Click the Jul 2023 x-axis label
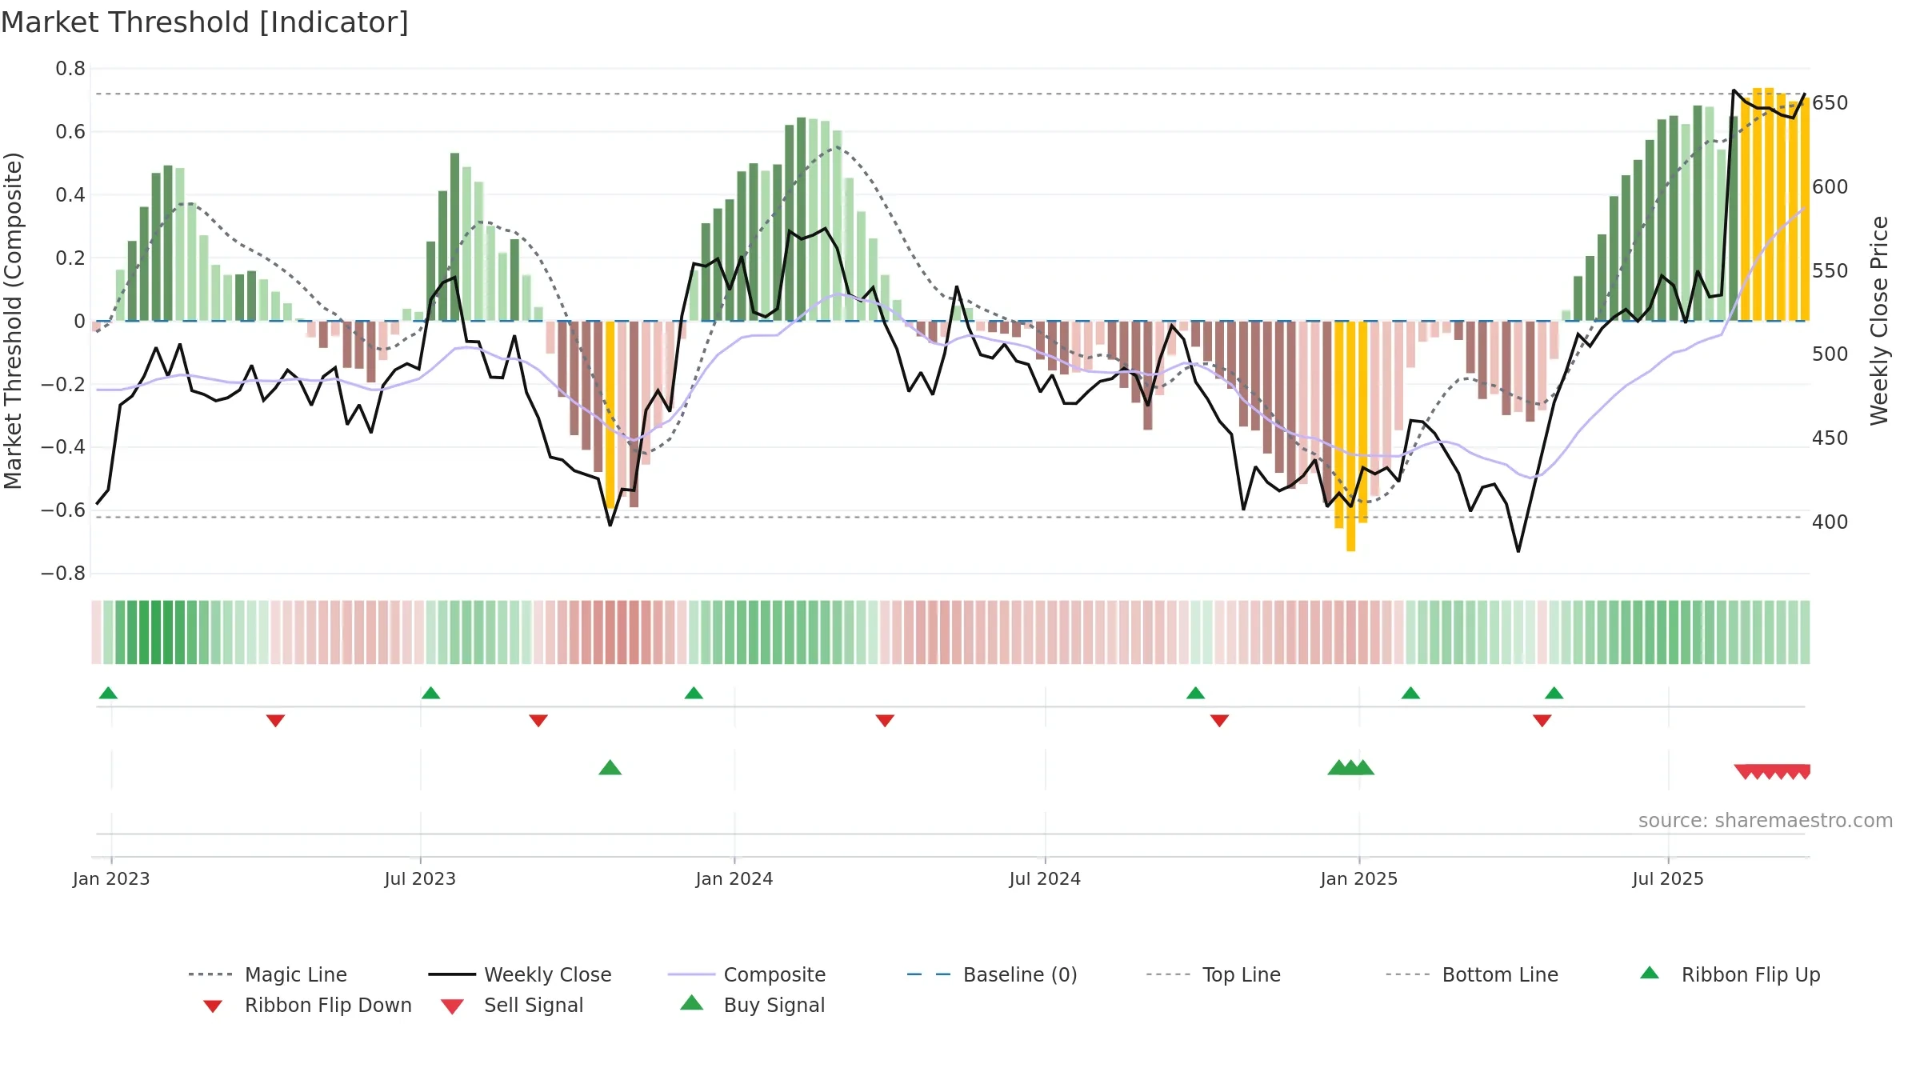The image size is (1920, 1080). tap(420, 878)
